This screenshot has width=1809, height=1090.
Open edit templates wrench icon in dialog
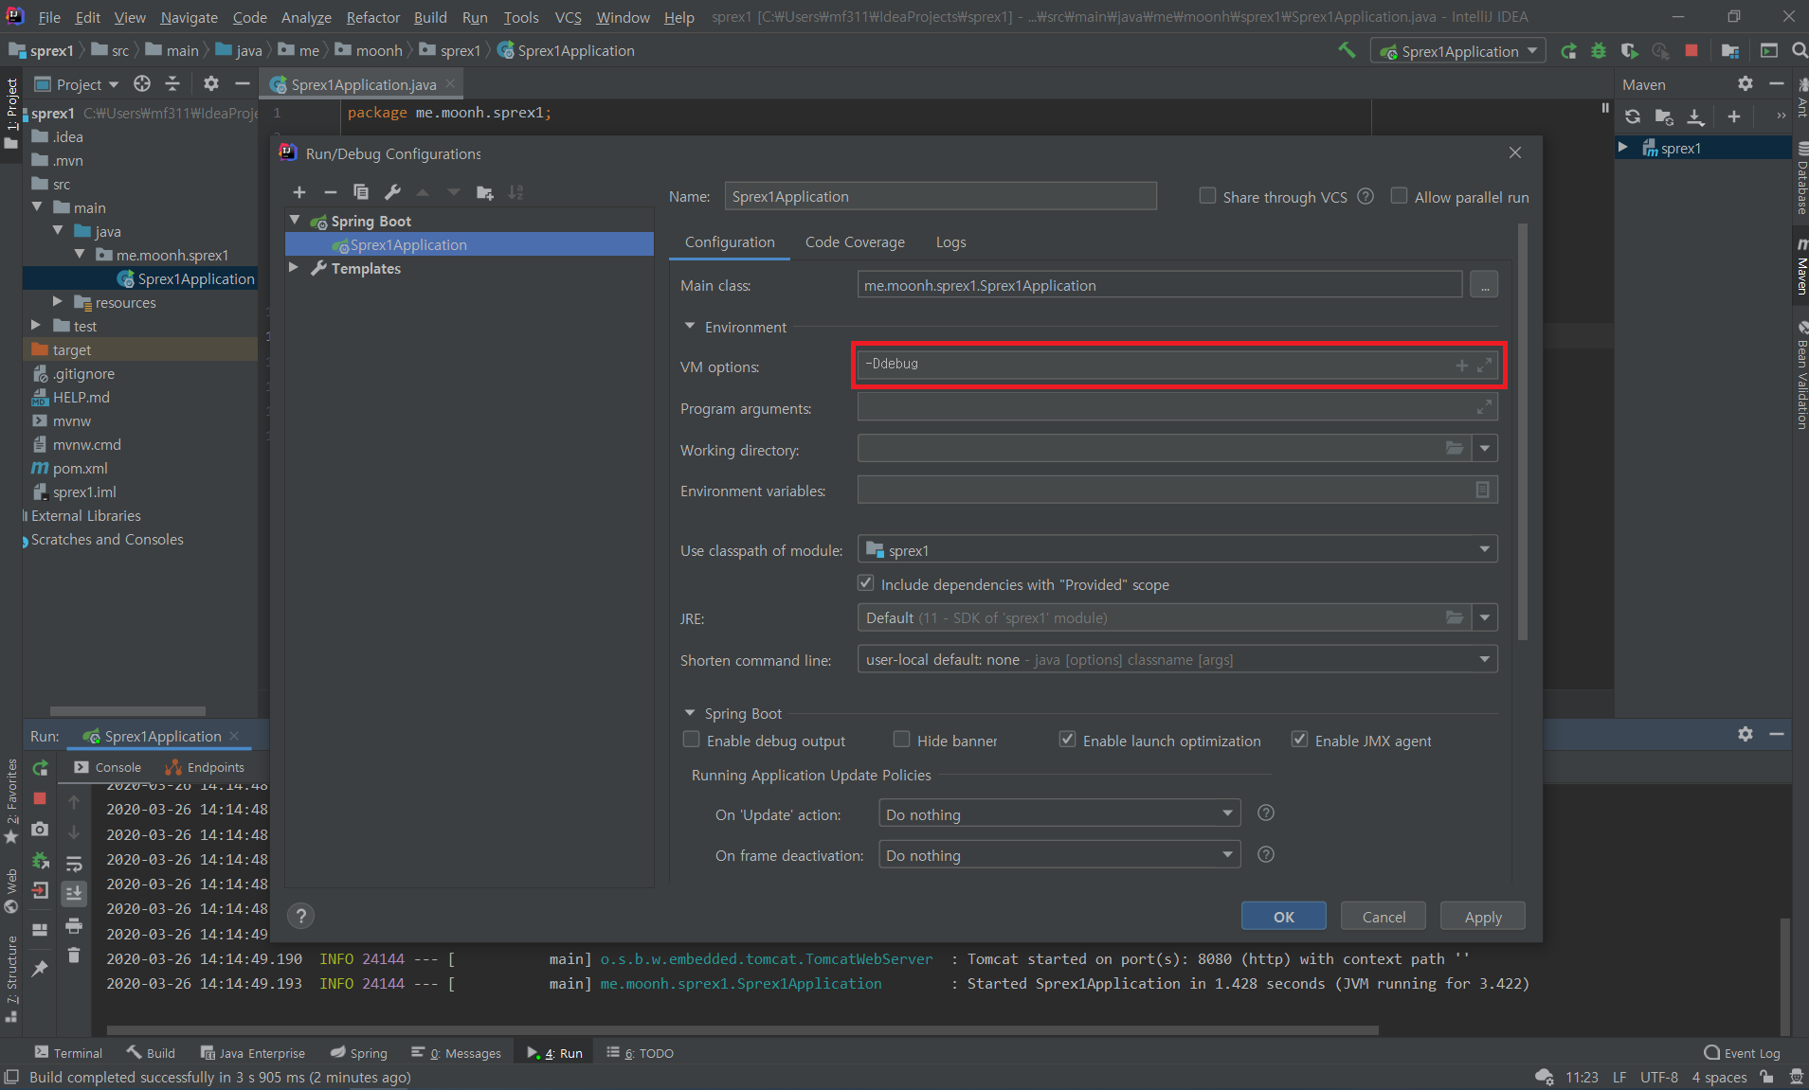coord(392,192)
